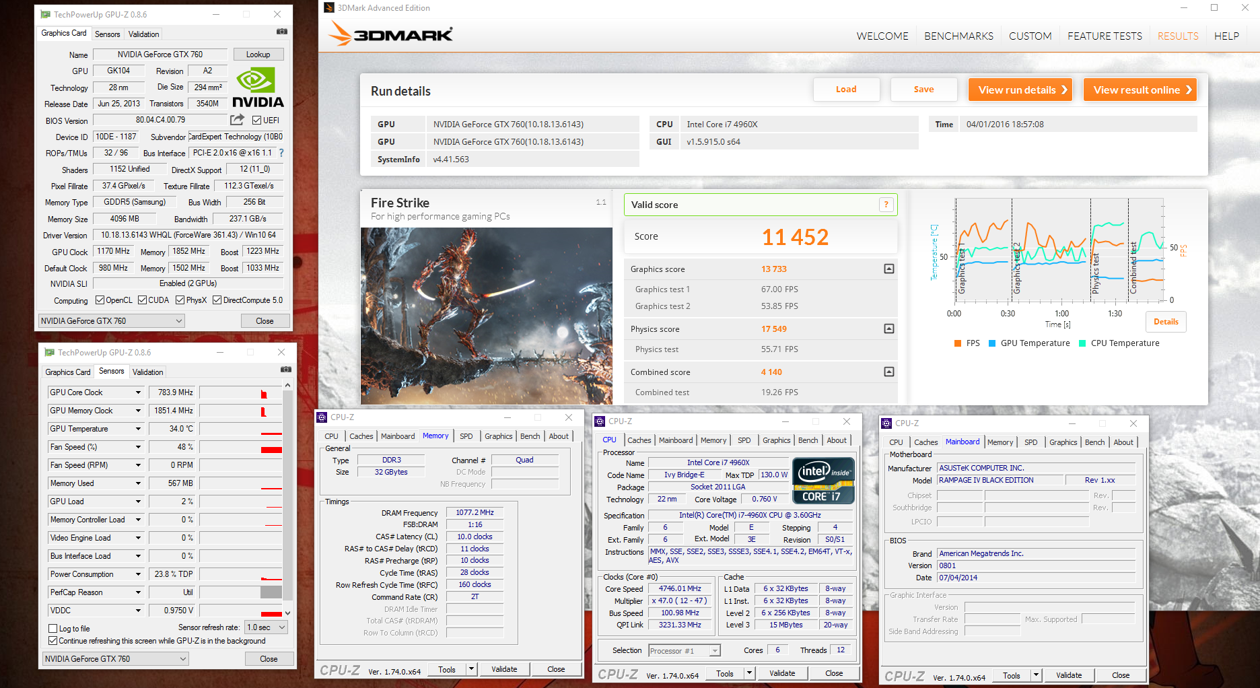
Task: Click the Valid score help question mark
Action: pos(886,205)
